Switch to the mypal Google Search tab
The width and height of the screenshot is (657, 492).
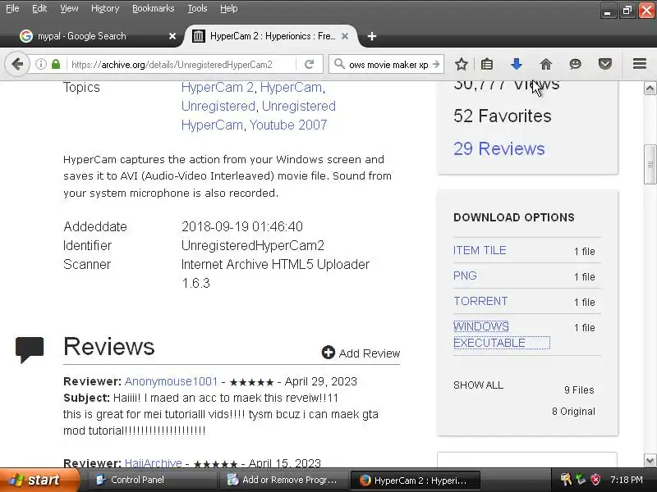(x=96, y=36)
